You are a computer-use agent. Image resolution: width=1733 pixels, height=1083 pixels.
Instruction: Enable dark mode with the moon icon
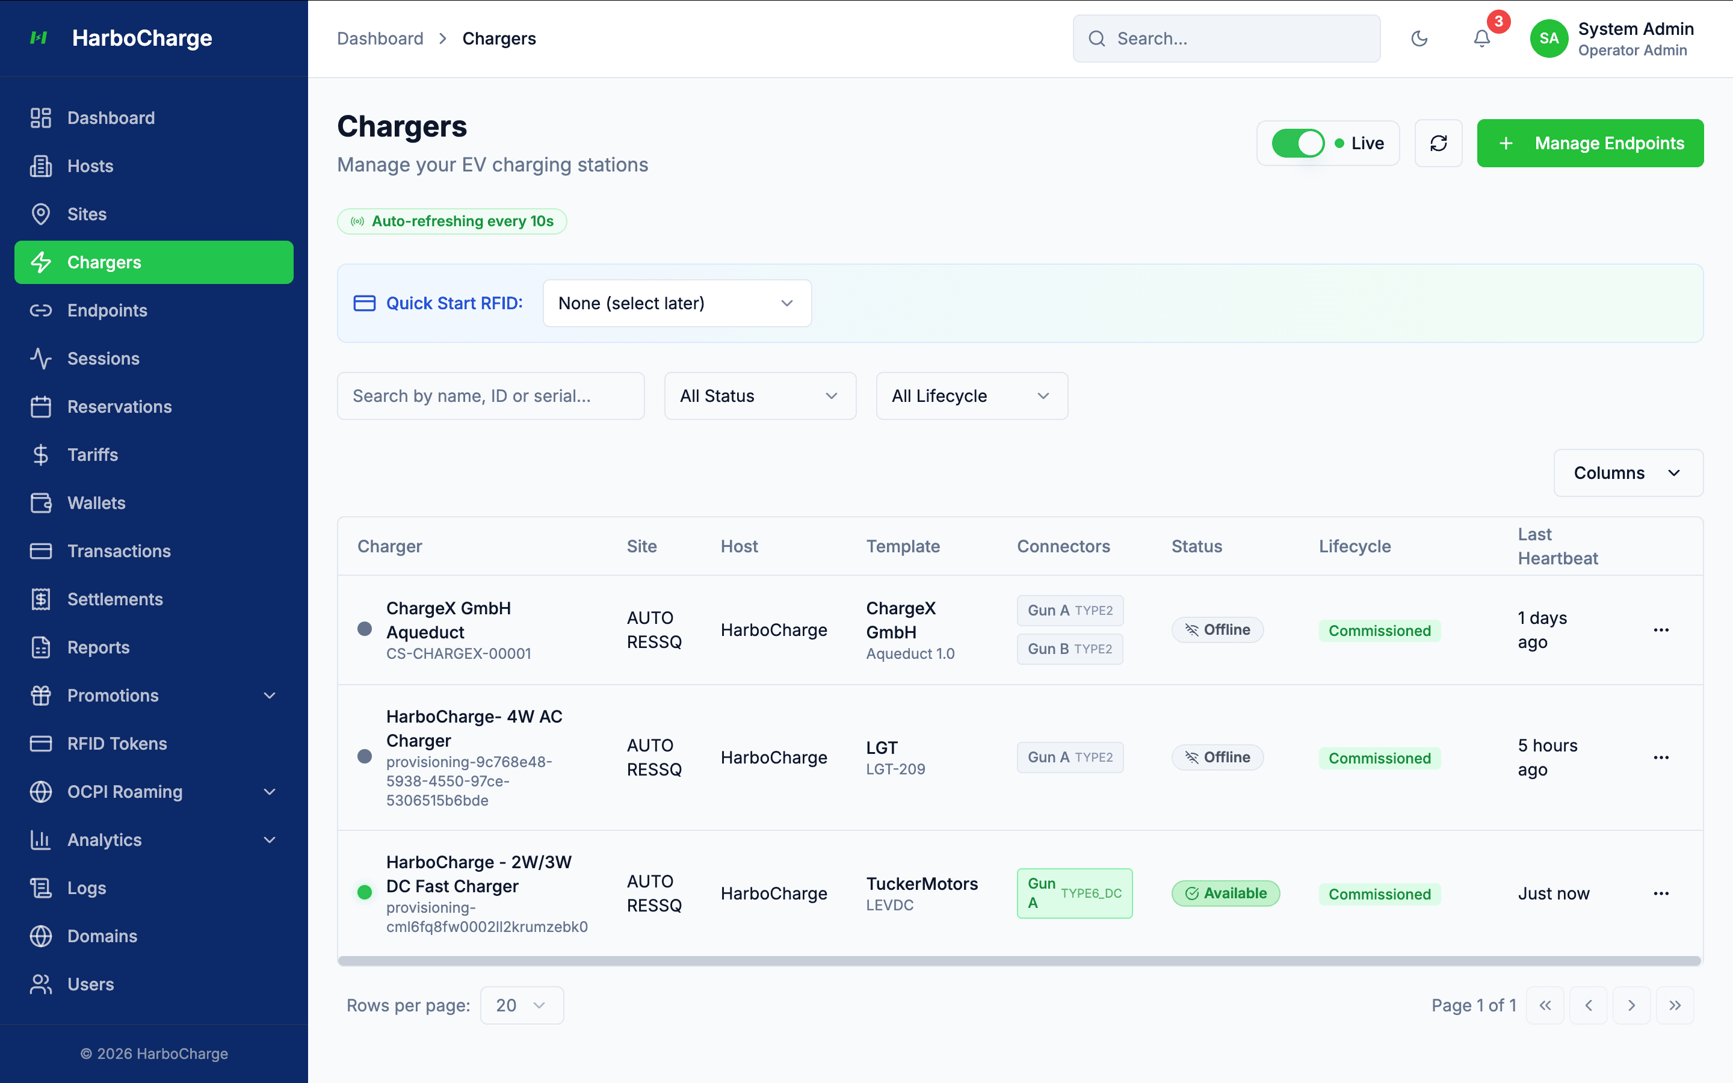coord(1420,39)
